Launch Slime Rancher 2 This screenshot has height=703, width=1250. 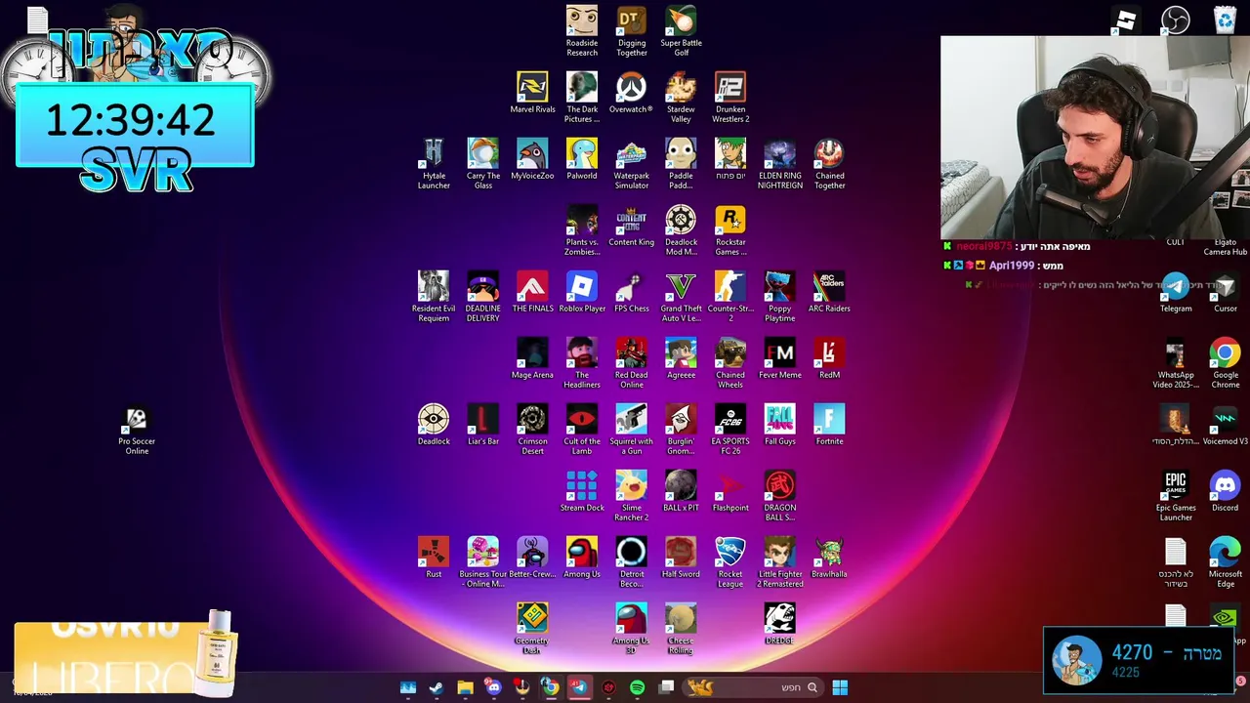coord(631,496)
